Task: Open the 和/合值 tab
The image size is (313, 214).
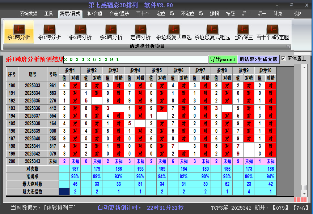Action: click(94, 14)
